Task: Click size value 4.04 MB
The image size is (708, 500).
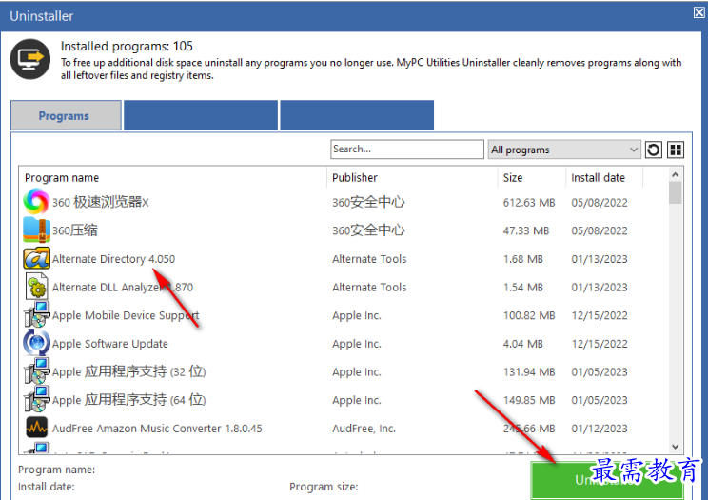Action: [x=522, y=344]
